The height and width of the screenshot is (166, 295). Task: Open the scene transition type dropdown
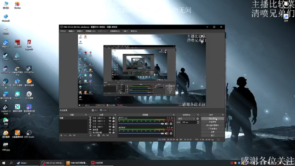point(186,119)
